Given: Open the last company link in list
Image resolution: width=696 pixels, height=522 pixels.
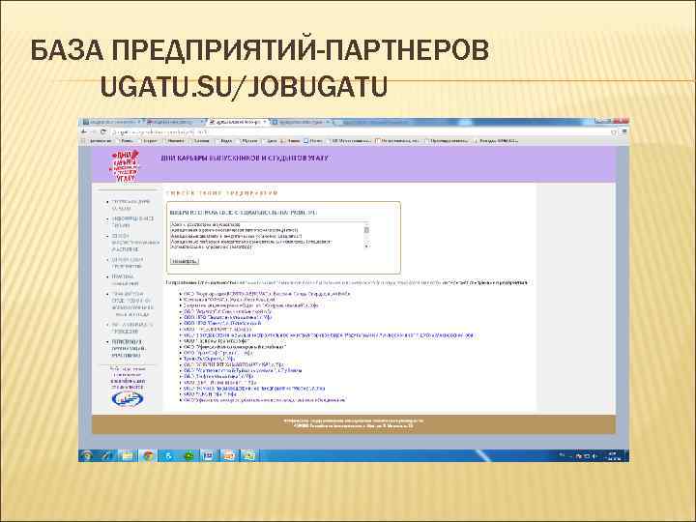Looking at the screenshot, I should tap(264, 399).
